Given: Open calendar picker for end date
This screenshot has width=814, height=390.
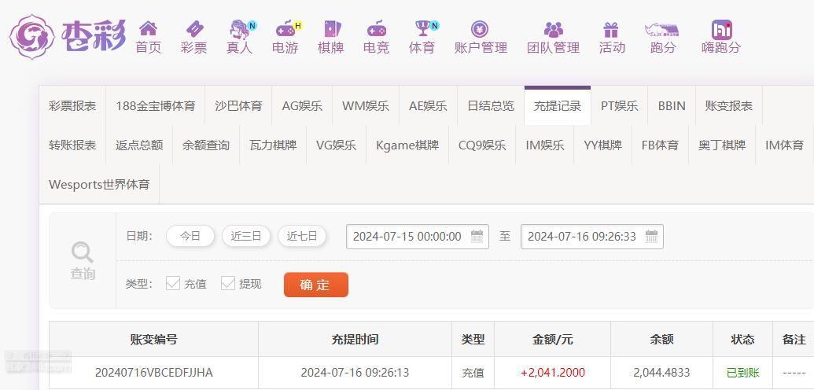Looking at the screenshot, I should click(651, 237).
